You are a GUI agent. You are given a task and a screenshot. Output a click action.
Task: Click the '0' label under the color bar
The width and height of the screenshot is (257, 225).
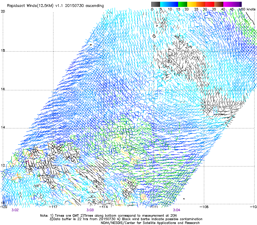coord(152,9)
